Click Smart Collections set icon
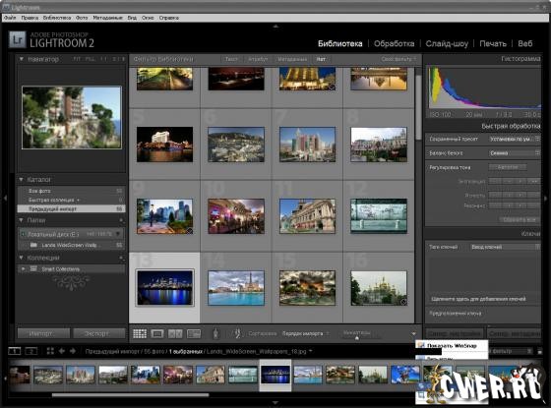The height and width of the screenshot is (408, 551). (33, 268)
